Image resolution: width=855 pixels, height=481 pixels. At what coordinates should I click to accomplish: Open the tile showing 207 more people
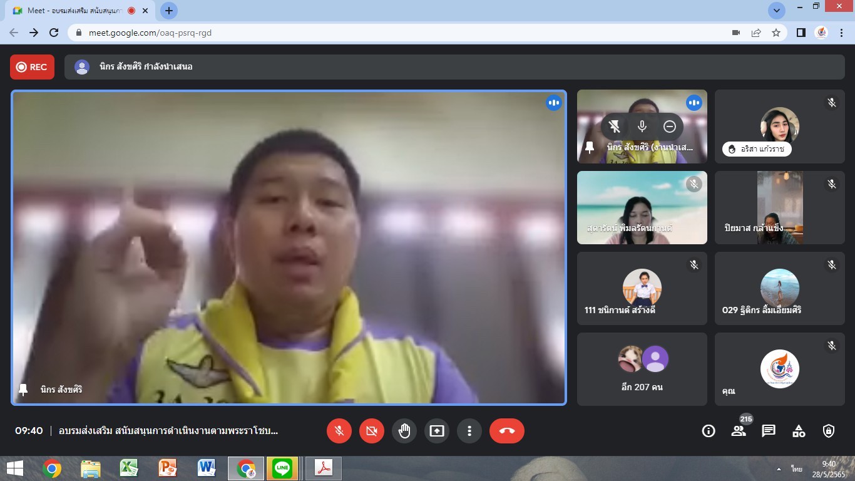(x=642, y=369)
